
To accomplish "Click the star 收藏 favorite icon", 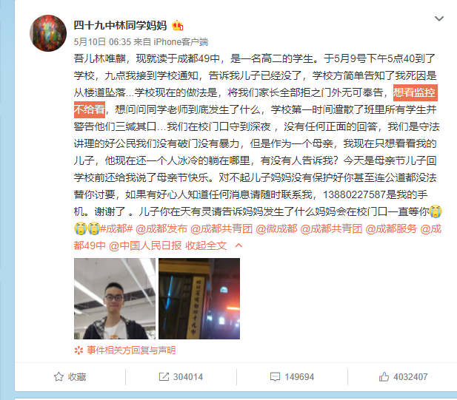I will pyautogui.click(x=59, y=377).
